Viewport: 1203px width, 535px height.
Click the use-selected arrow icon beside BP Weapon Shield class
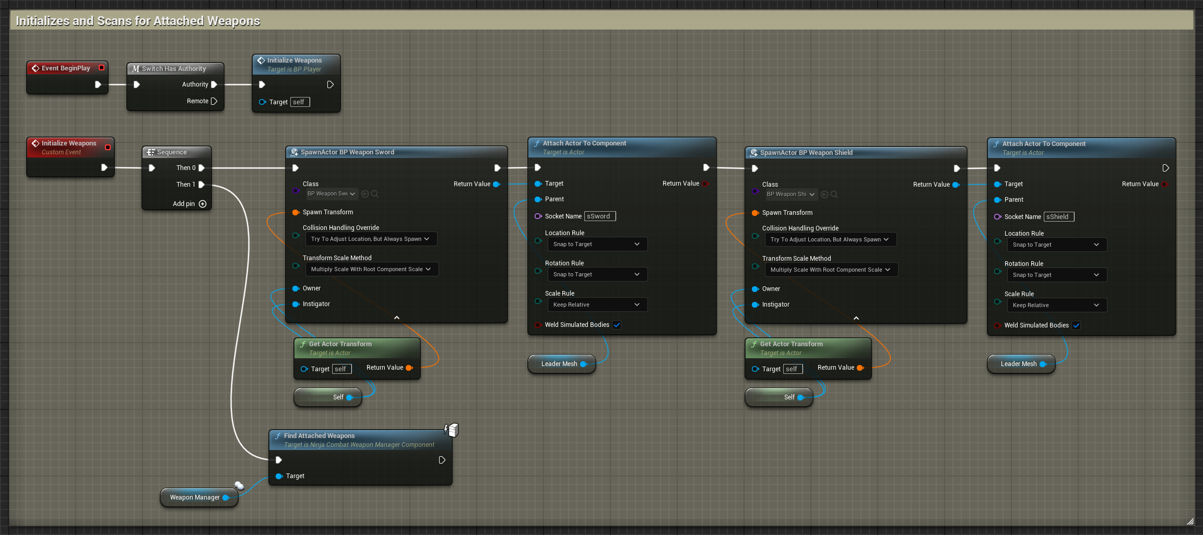(x=824, y=194)
